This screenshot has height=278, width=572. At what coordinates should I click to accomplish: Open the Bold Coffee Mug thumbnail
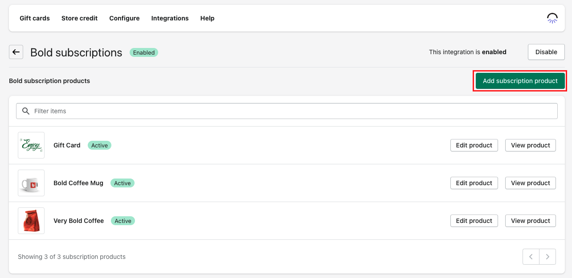coord(31,183)
